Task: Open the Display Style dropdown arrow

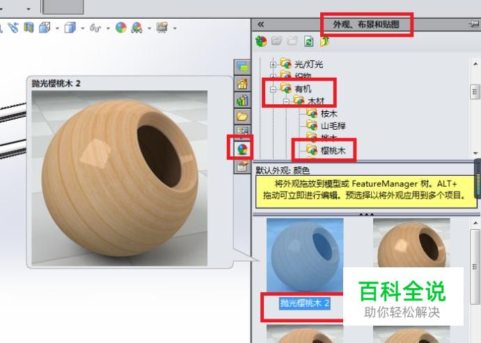Action: [x=83, y=28]
